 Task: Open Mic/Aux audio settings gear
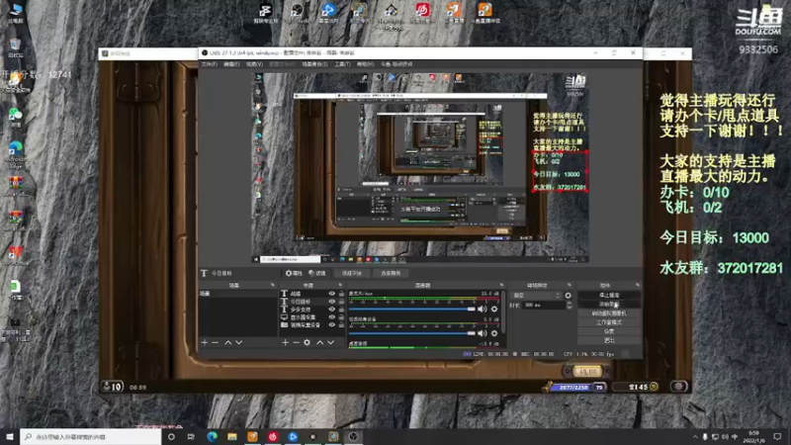494,309
